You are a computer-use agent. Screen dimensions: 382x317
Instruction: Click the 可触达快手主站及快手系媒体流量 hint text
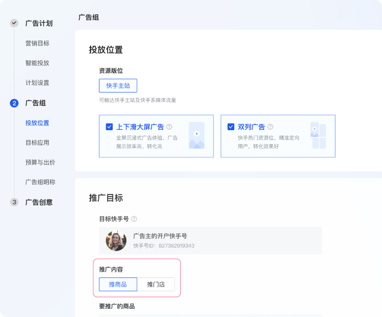coord(137,100)
